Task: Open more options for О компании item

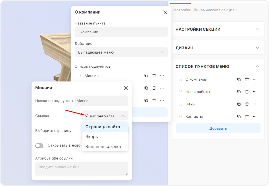Action: click(255, 79)
